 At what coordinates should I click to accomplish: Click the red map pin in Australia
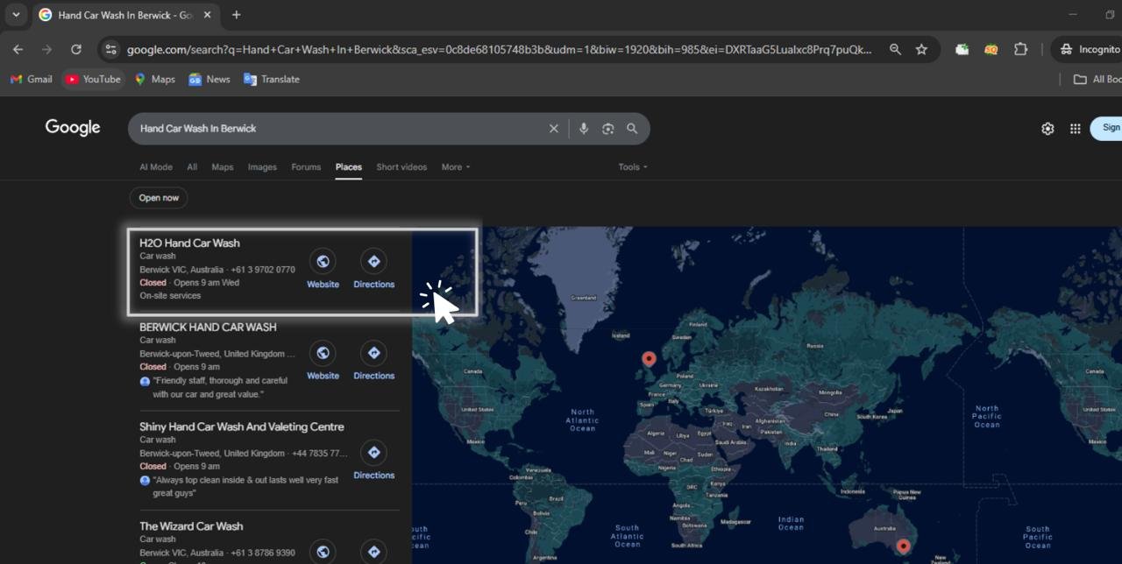pos(903,546)
